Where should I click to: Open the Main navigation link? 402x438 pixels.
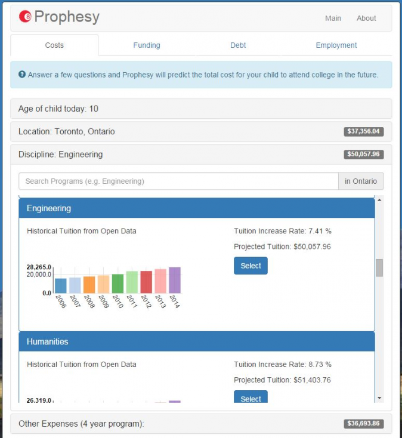(333, 18)
